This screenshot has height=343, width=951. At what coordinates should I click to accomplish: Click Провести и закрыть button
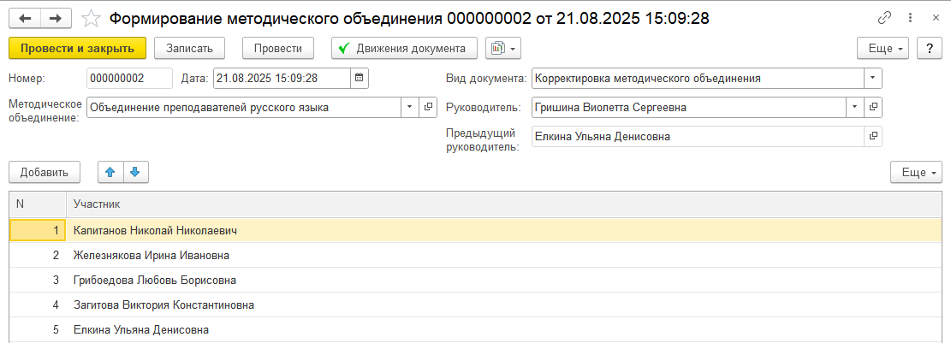77,49
